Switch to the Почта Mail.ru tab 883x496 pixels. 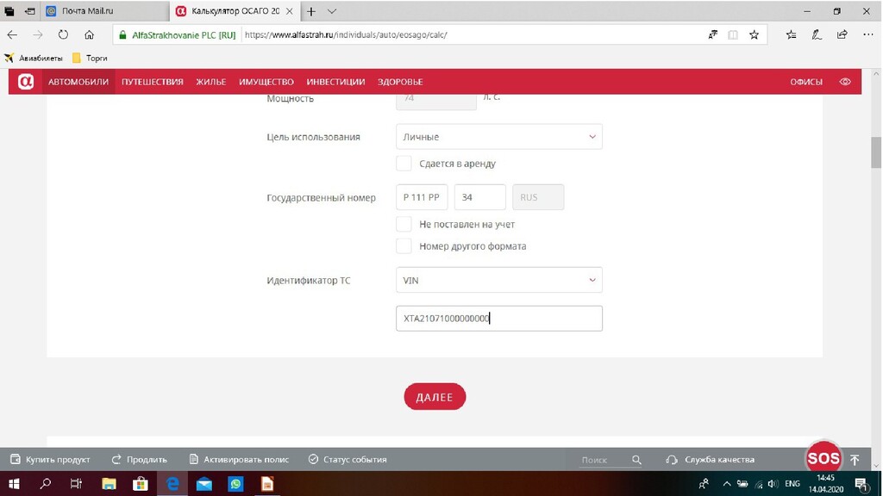(x=104, y=11)
